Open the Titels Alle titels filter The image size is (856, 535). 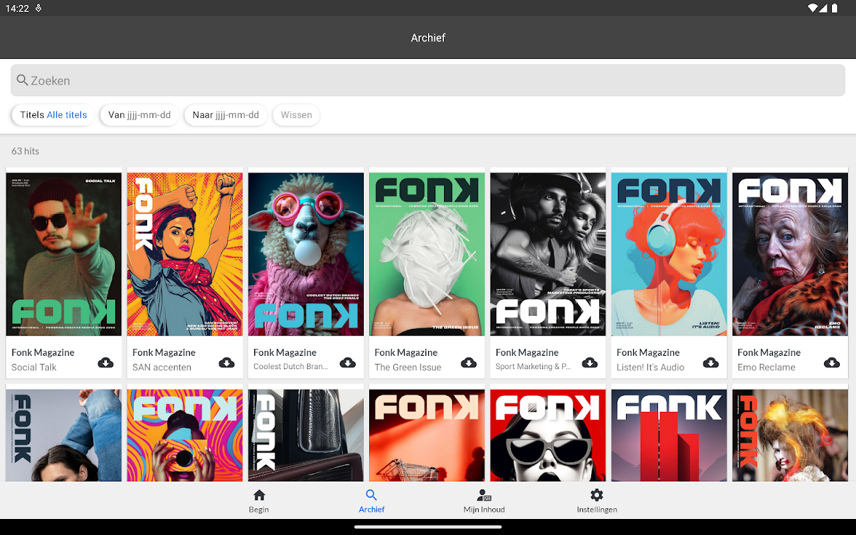(53, 115)
